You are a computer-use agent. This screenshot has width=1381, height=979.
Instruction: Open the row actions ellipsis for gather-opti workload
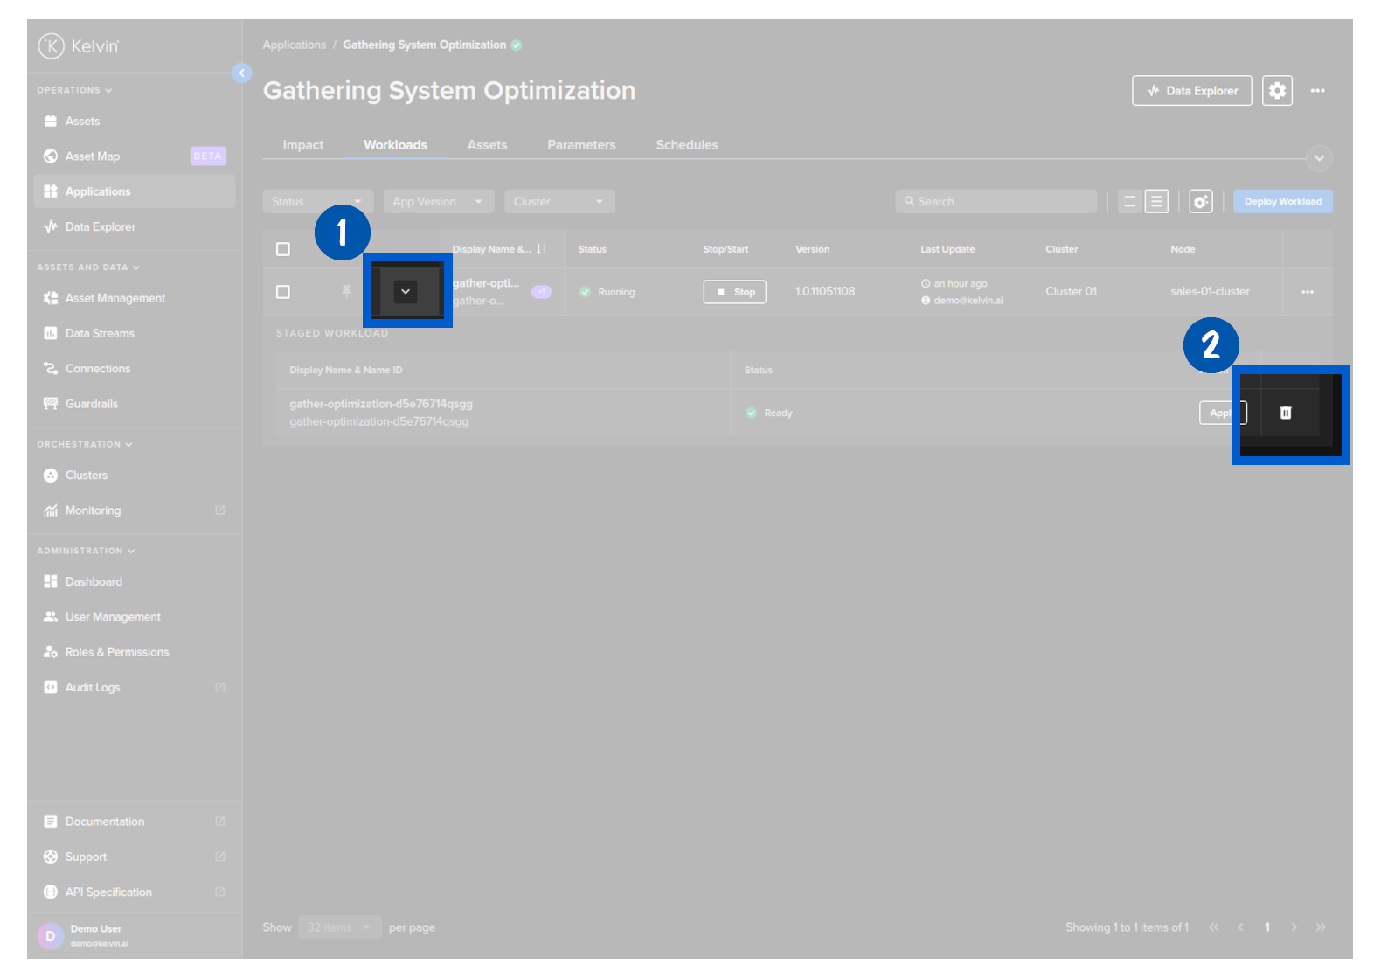(x=1307, y=292)
